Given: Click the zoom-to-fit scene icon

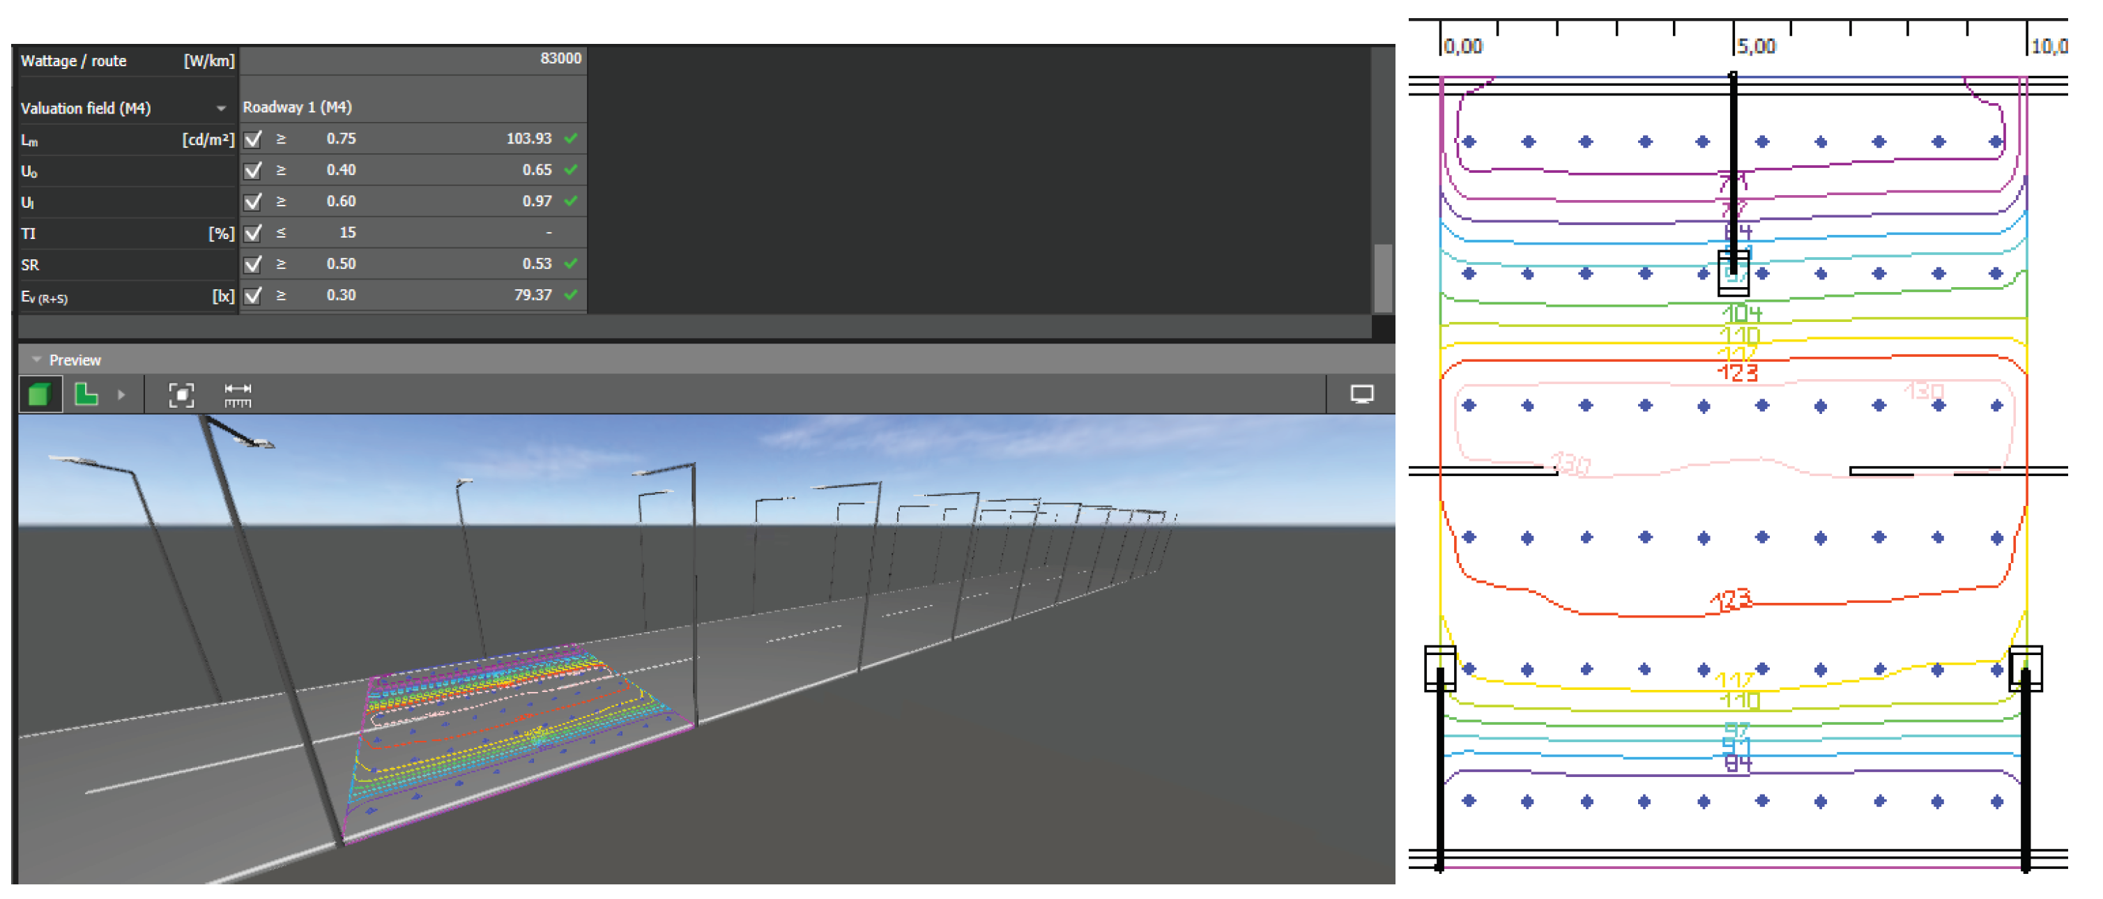Looking at the screenshot, I should (x=181, y=395).
